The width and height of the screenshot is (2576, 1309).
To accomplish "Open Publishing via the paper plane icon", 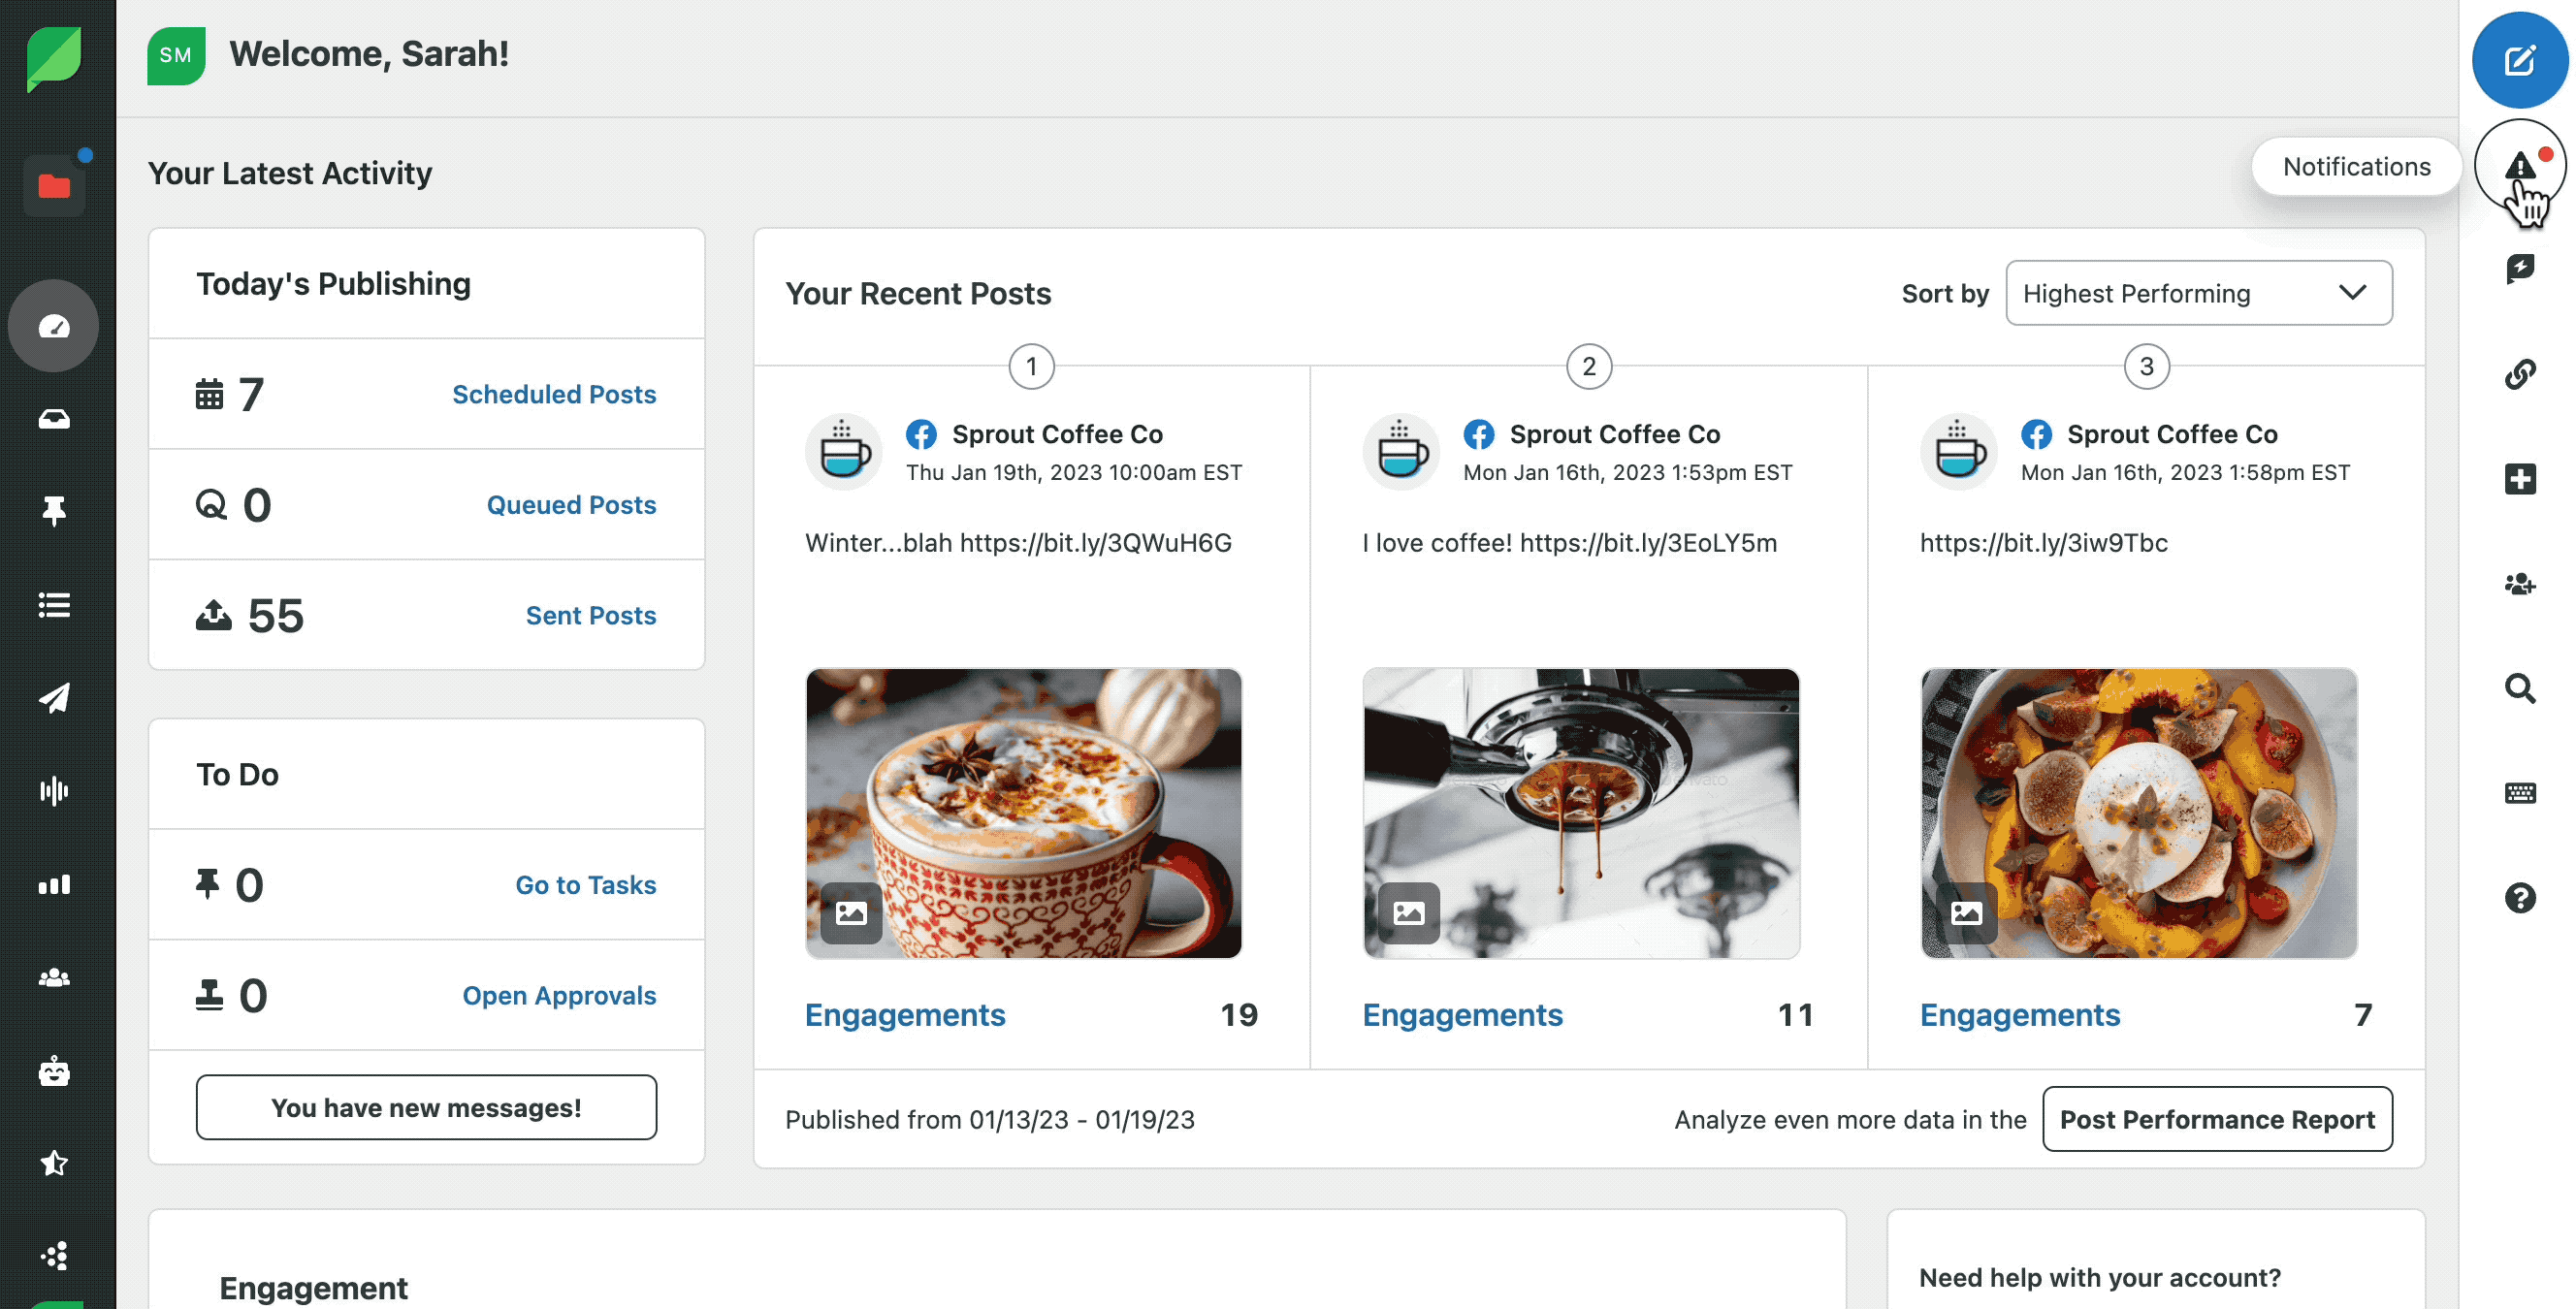I will click(54, 698).
